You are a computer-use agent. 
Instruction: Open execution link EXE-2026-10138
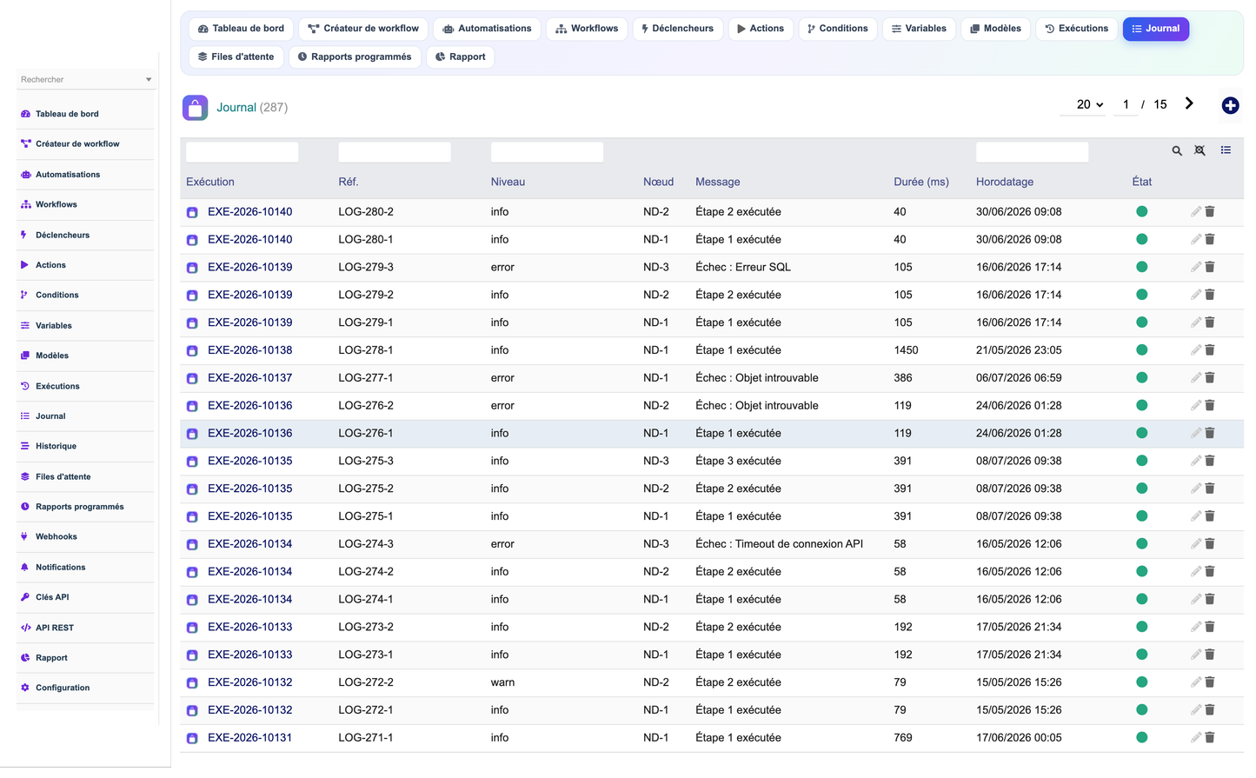249,349
